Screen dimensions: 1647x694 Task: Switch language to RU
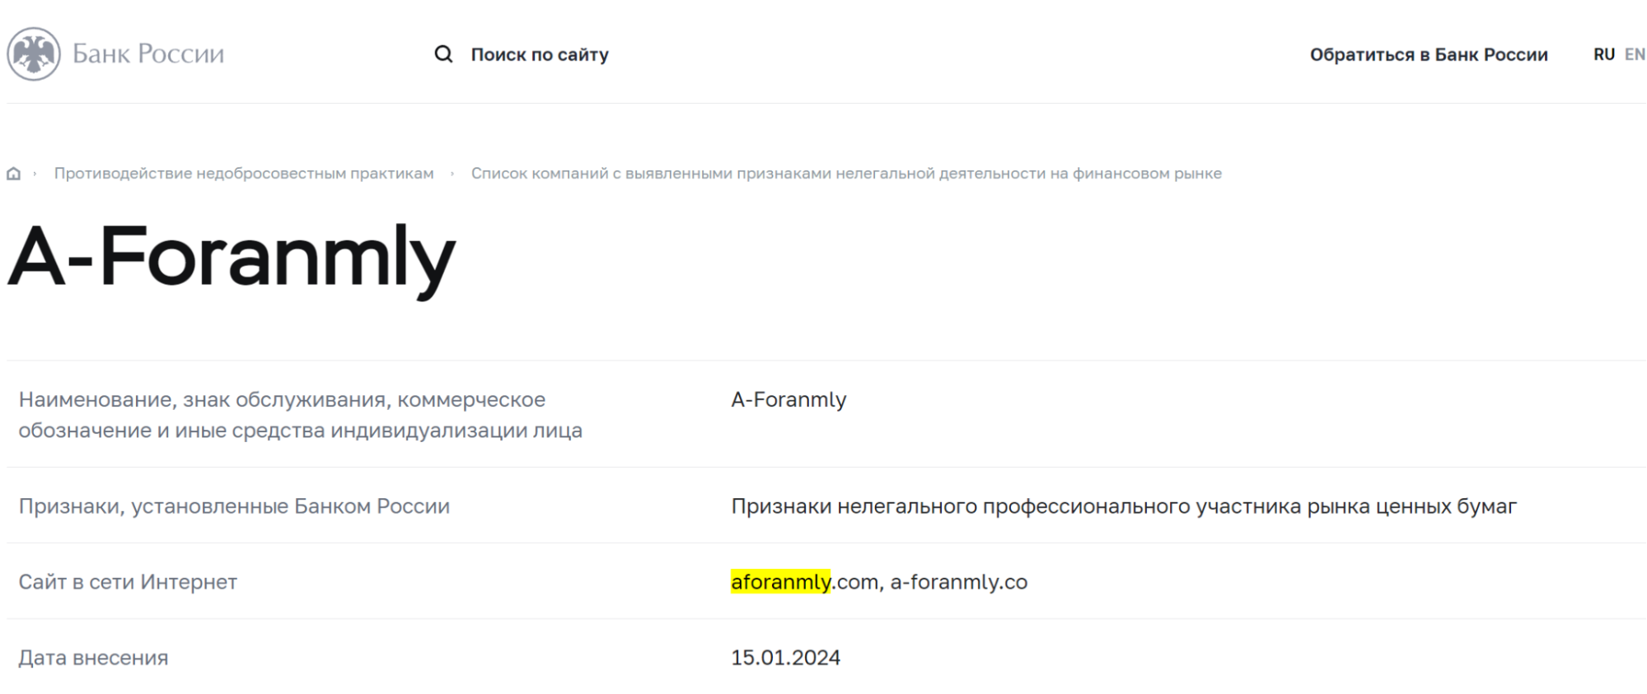point(1603,54)
